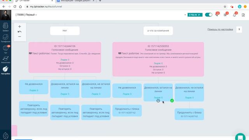Screen dimensions: 249x140
Task: Go forward in the browser
Action: (x=9, y=7)
